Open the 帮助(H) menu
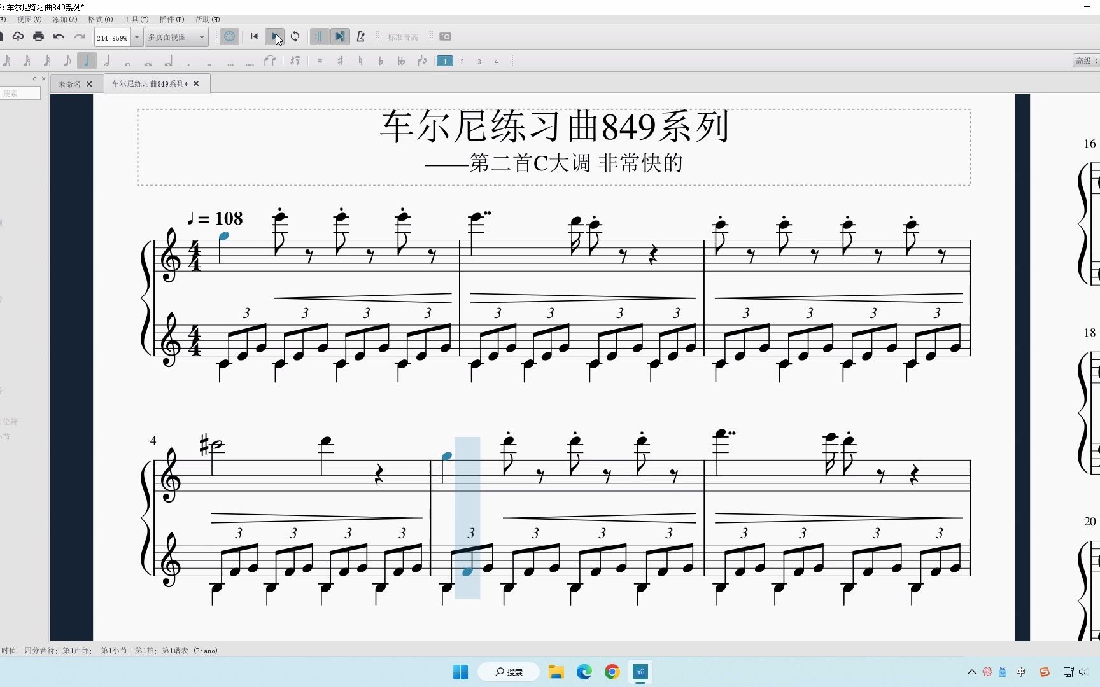The height and width of the screenshot is (687, 1100). (x=208, y=20)
